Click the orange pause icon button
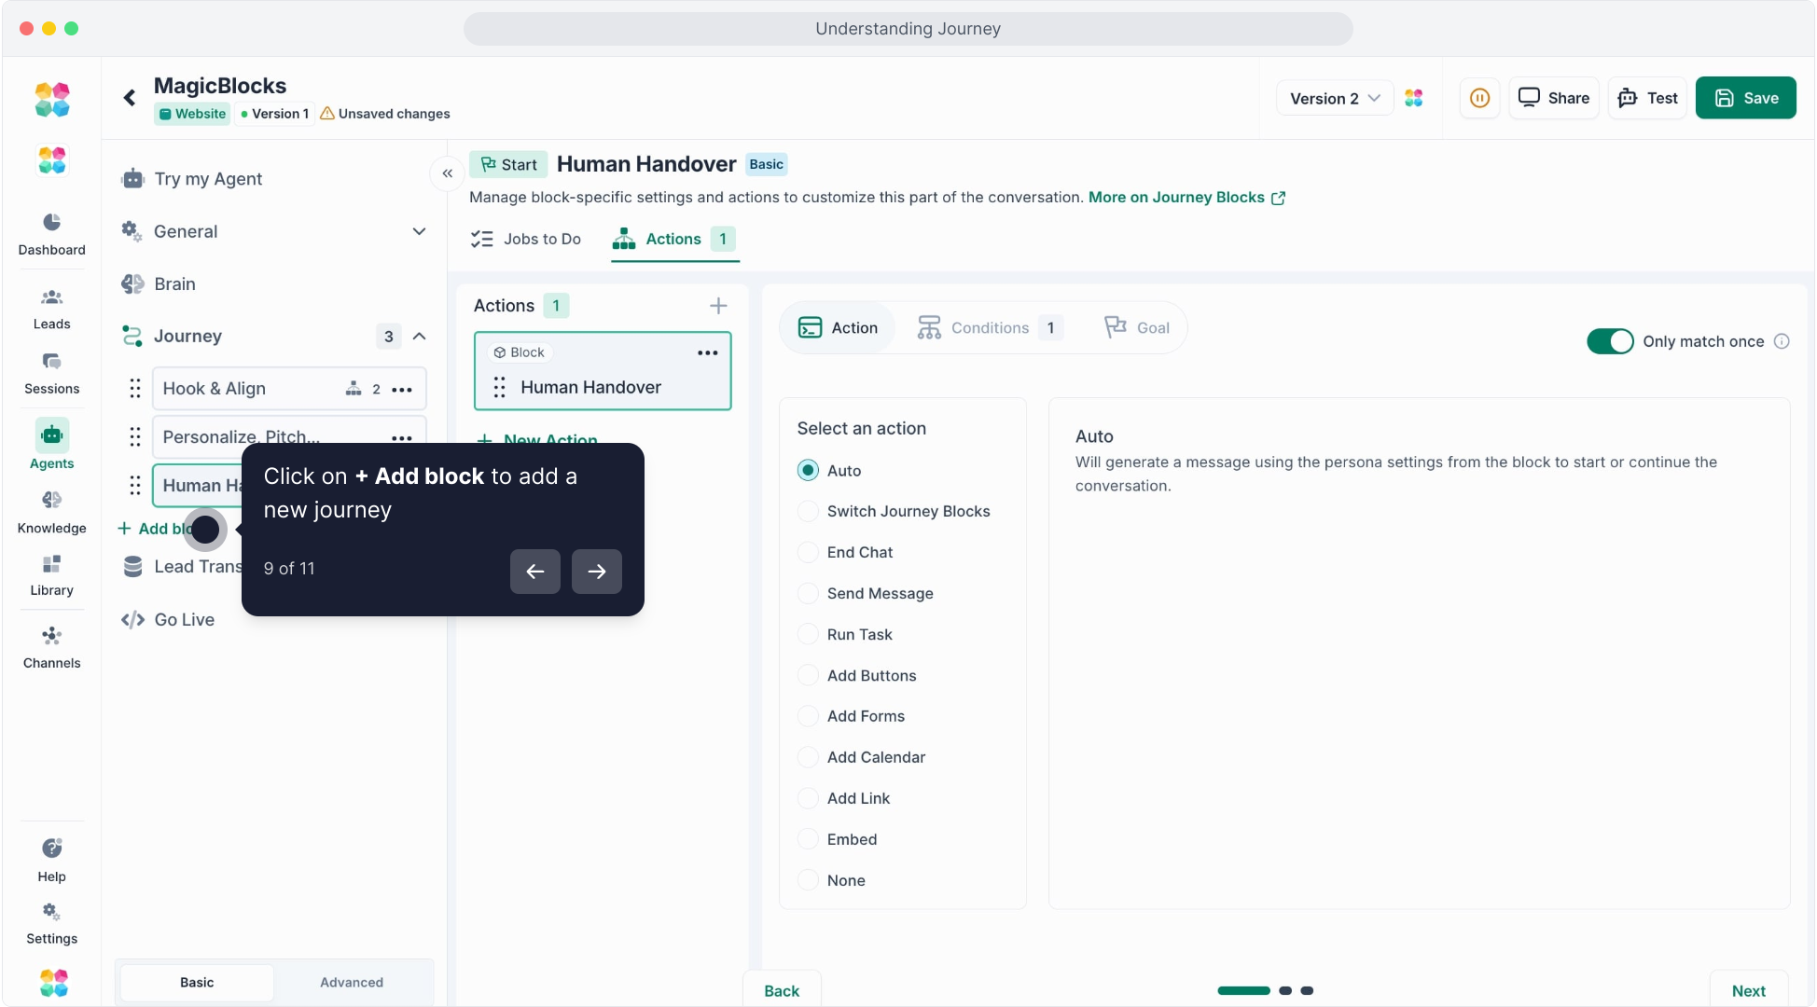Screen dimensions: 1817x1007 (1479, 98)
